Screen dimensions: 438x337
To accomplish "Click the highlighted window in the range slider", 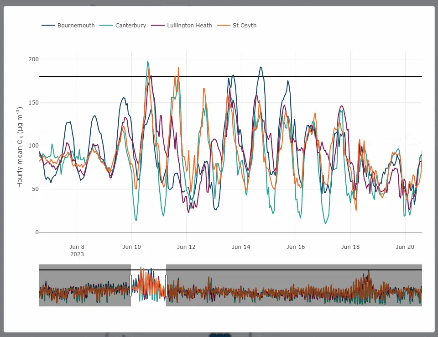I will click(x=148, y=285).
